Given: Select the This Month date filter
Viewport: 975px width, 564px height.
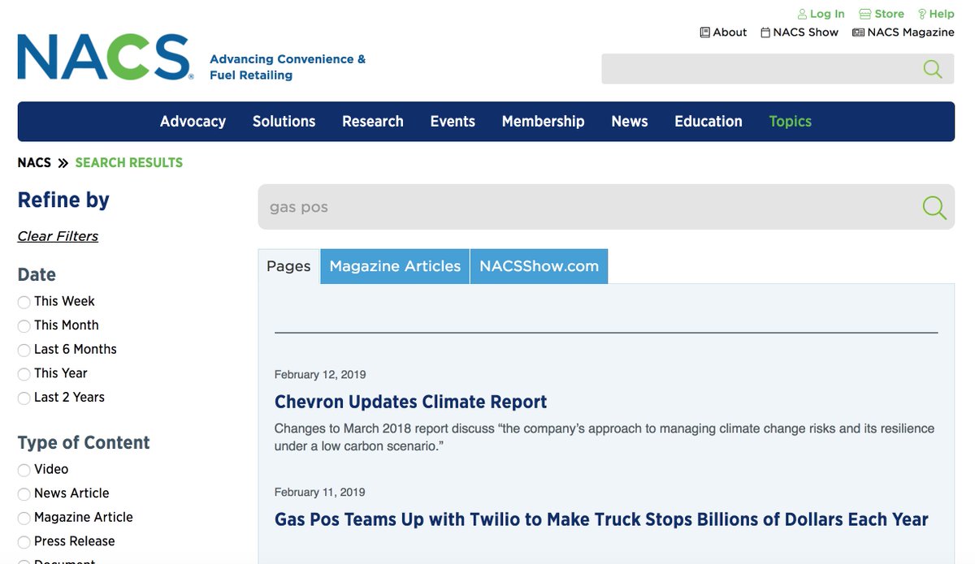Looking at the screenshot, I should [24, 326].
